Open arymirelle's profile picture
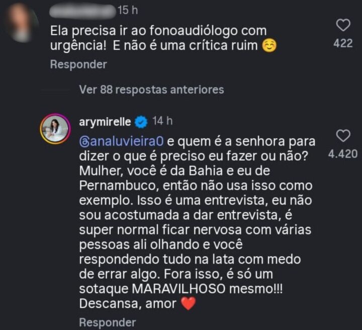Image resolution: width=362 pixels, height=330 pixels. point(54,129)
